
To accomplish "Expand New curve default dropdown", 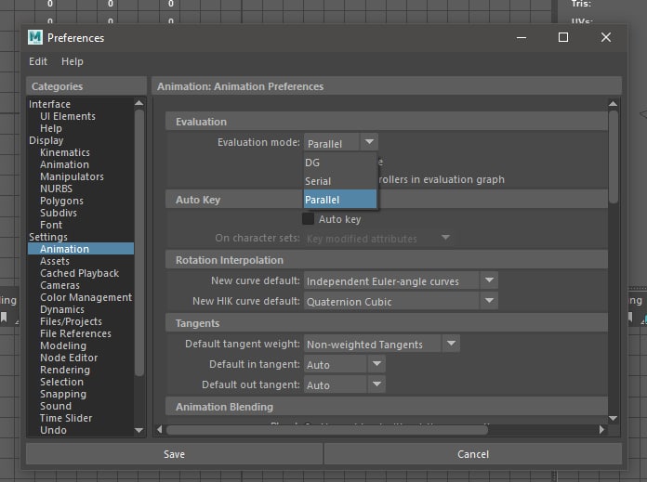I will 489,280.
